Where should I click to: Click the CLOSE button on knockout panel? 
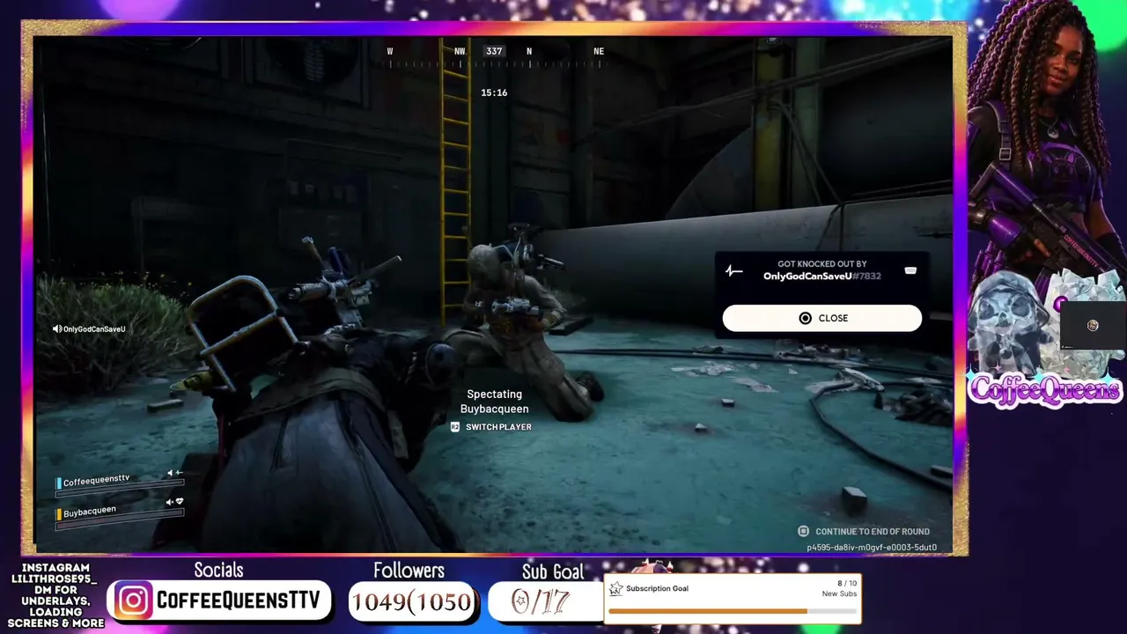(822, 318)
